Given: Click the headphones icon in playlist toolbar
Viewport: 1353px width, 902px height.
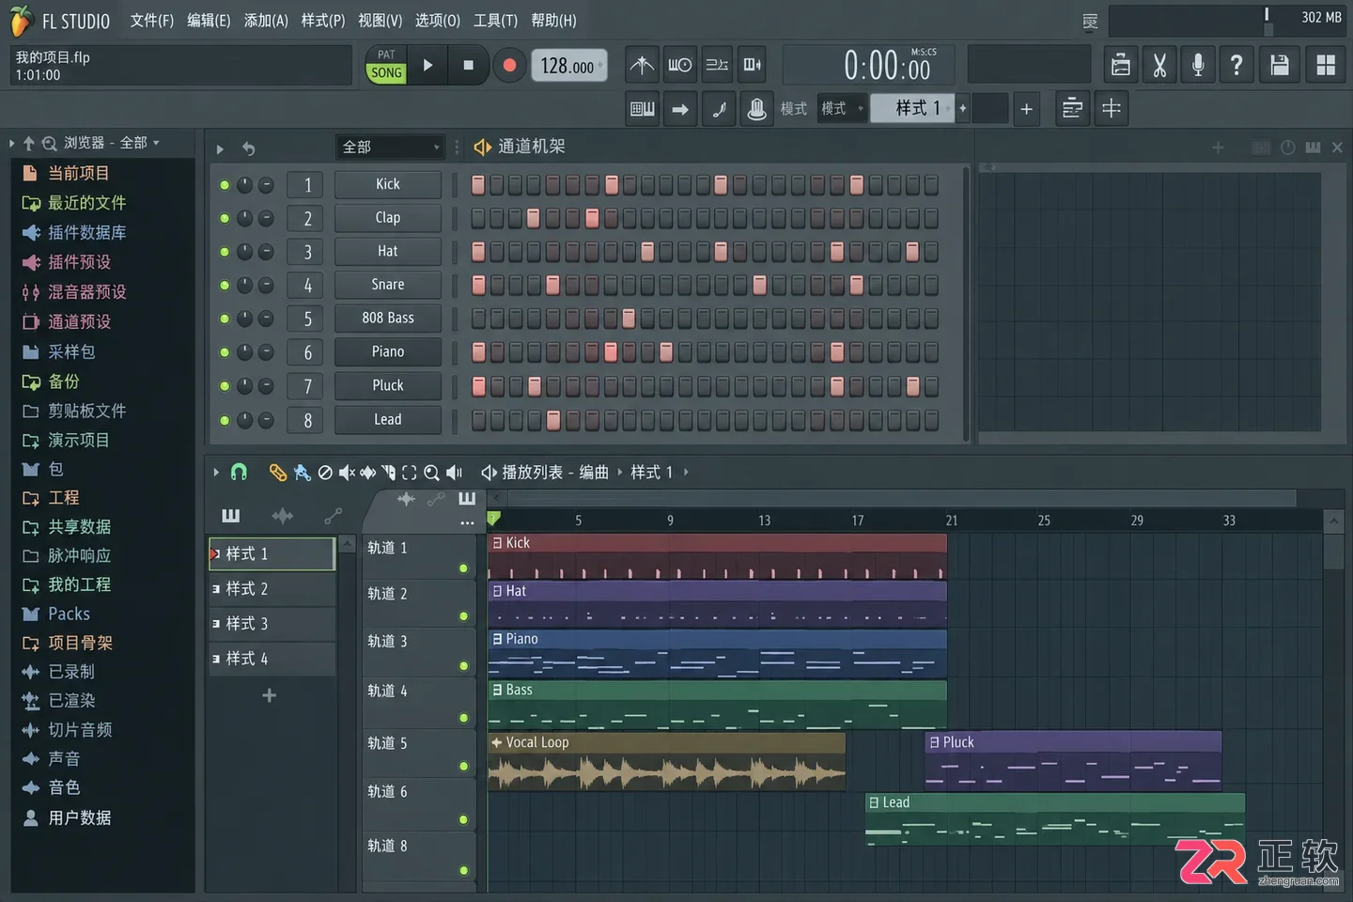Looking at the screenshot, I should [x=239, y=472].
